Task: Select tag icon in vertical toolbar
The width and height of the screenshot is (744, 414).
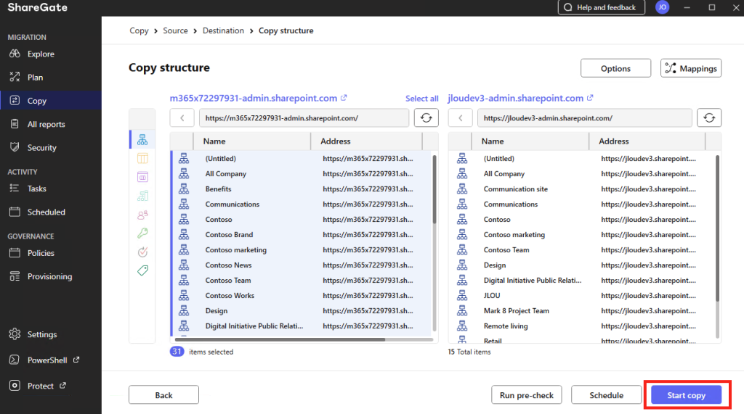Action: coord(142,270)
